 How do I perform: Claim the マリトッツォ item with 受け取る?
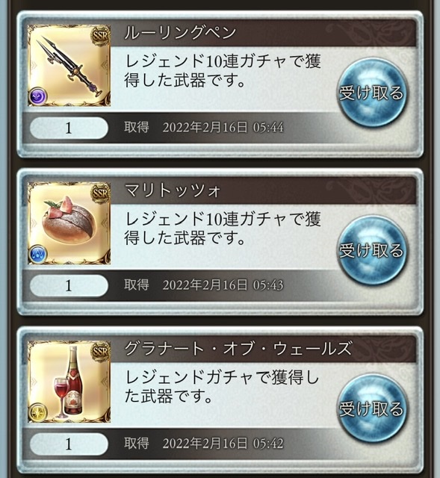pyautogui.click(x=372, y=250)
